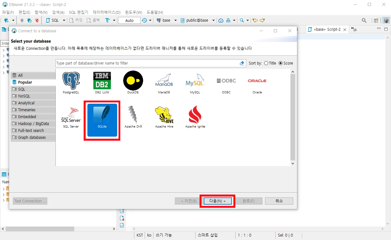Viewport: 391px width, 240px height.
Task: Open the 도움말(H) menu
Action: (x=155, y=12)
